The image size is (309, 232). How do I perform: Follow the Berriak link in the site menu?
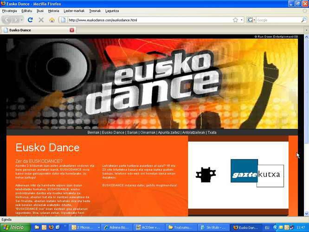pos(93,132)
